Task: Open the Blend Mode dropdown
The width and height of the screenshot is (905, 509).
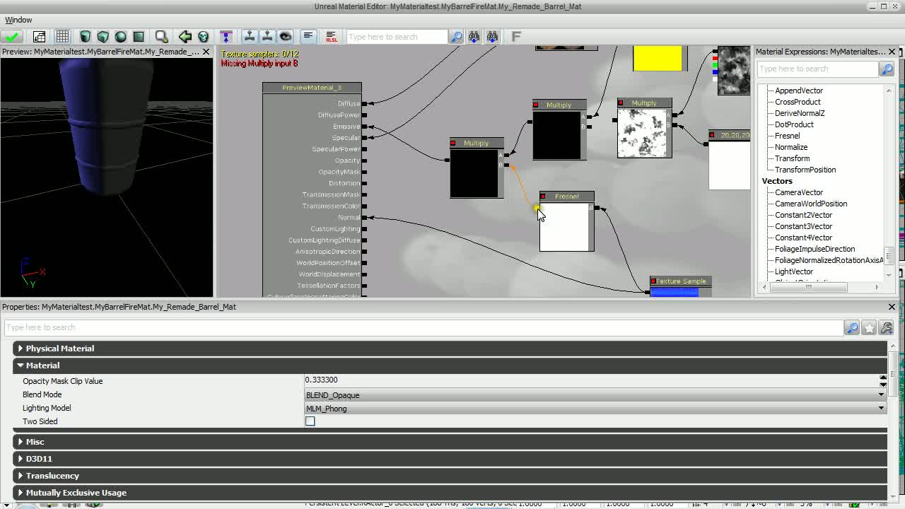Action: tap(880, 395)
